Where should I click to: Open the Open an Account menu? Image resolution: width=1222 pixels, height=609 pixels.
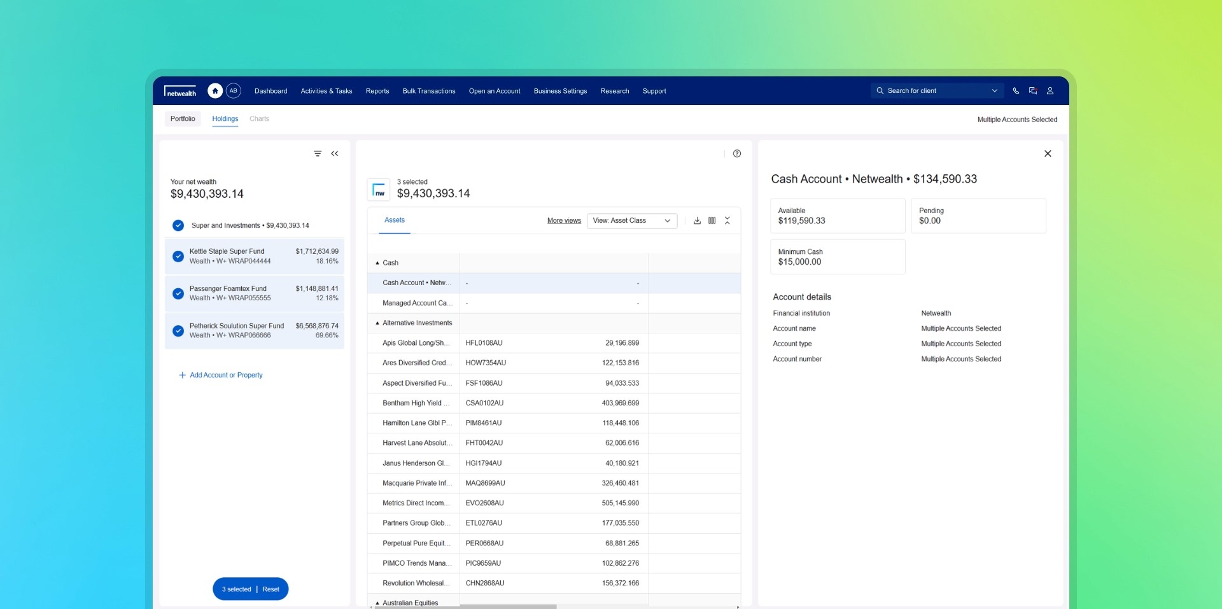coord(495,91)
